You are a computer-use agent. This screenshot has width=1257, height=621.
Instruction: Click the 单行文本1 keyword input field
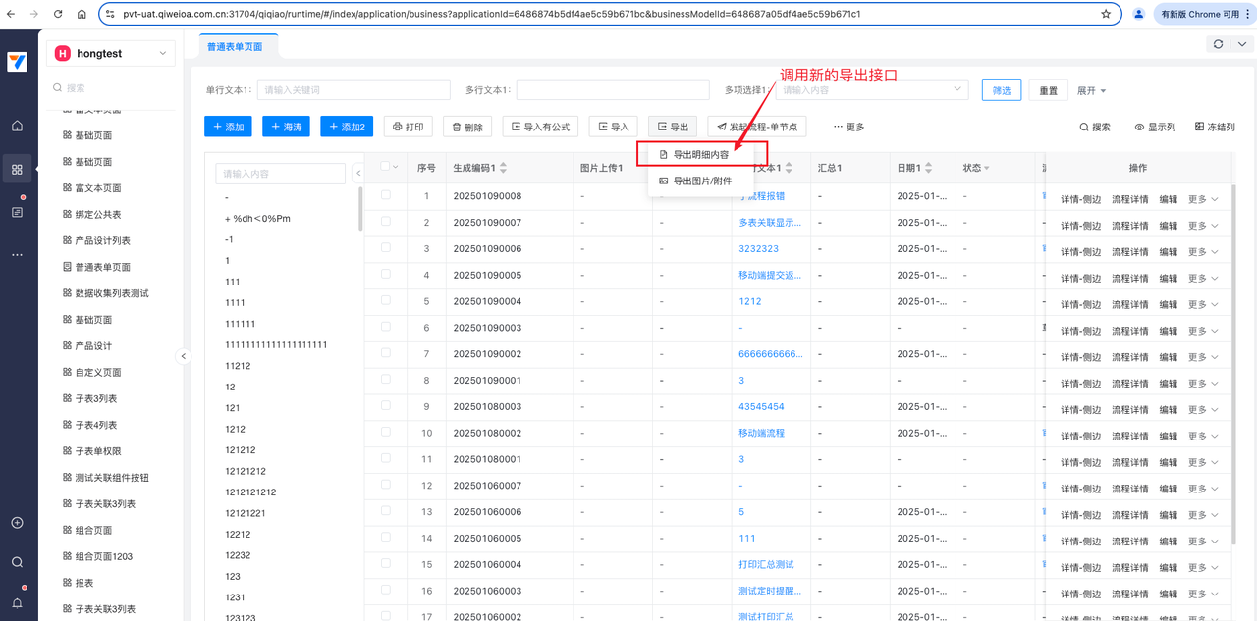coord(354,90)
